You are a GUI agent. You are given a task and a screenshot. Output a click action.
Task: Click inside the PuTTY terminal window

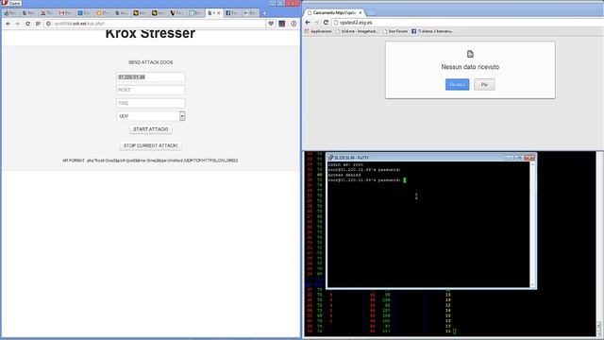click(x=428, y=225)
